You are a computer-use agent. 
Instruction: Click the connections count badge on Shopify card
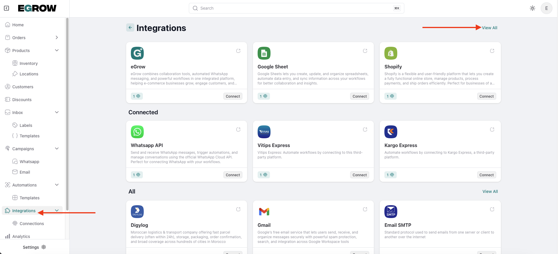coord(390,96)
